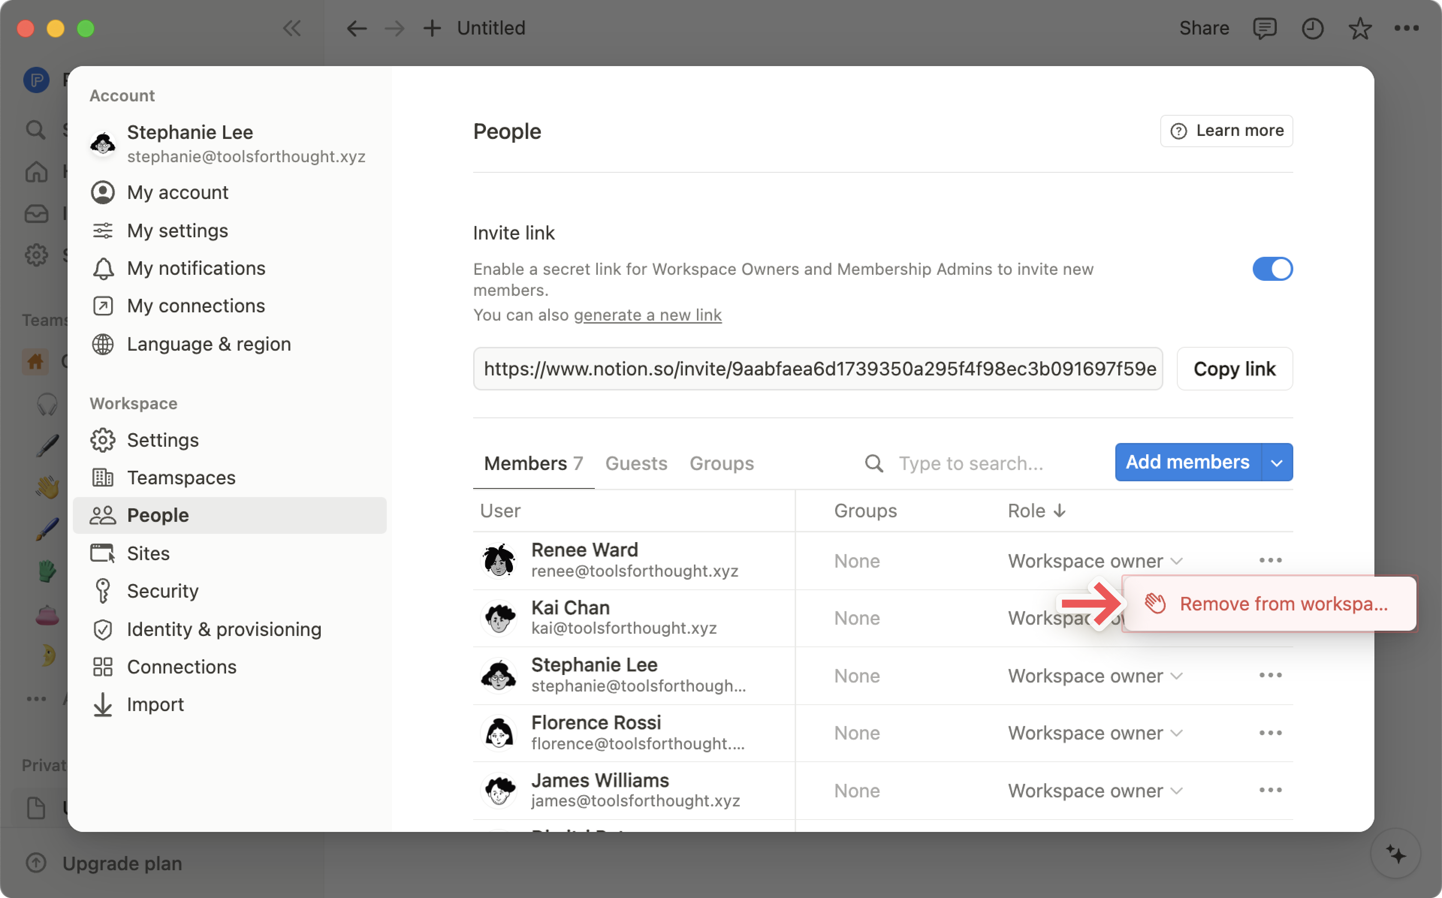Viewport: 1442px width, 898px height.
Task: Click the generate a new link hyperlink
Action: pos(647,315)
